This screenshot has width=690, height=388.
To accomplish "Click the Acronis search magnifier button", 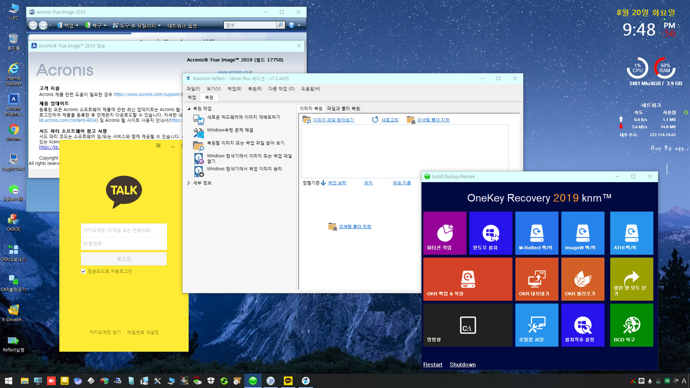I will (x=280, y=25).
